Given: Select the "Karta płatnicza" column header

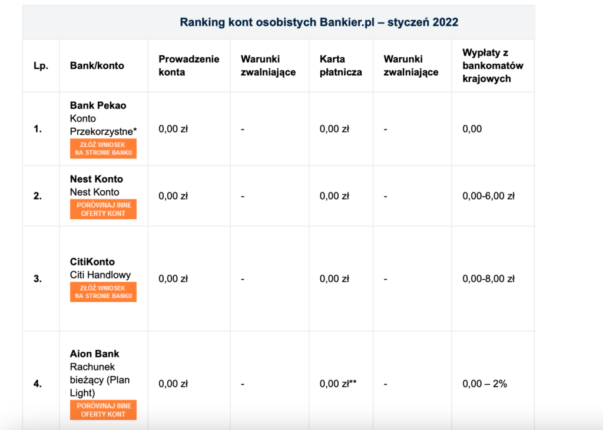Looking at the screenshot, I should coord(341,66).
